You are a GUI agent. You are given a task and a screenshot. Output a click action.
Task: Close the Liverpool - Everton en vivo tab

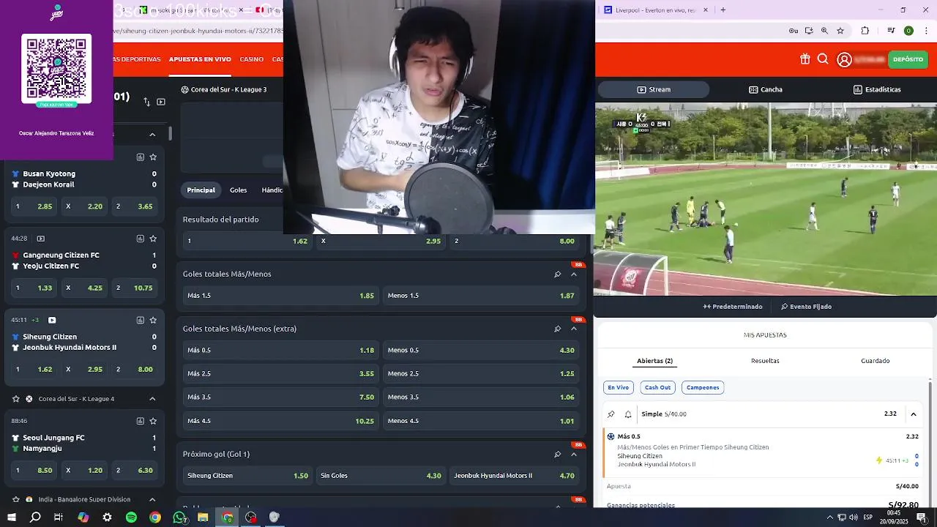click(x=706, y=10)
